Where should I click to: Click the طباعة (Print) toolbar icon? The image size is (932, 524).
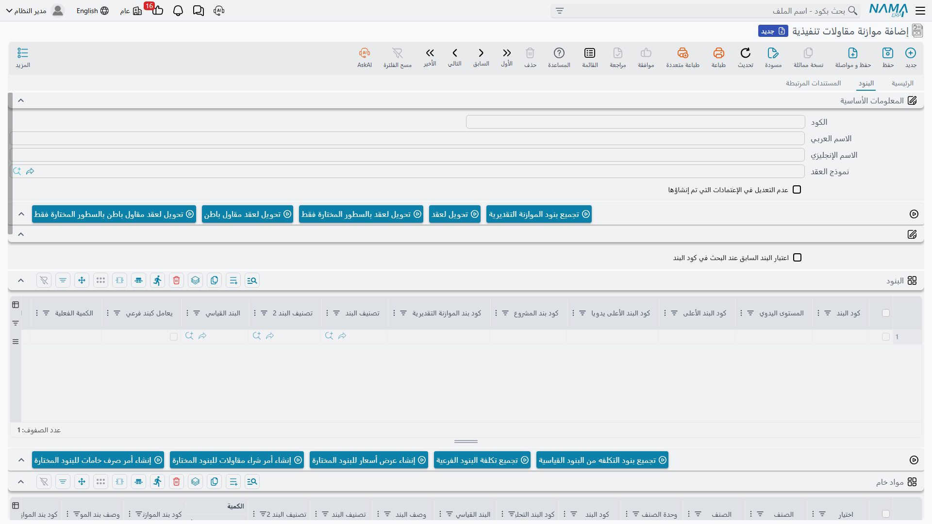(718, 57)
